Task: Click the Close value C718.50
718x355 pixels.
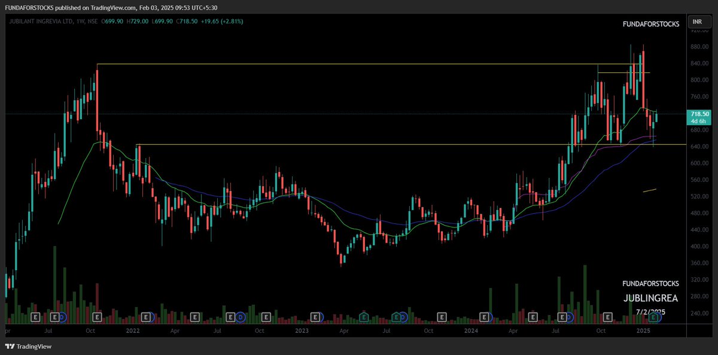Action: point(185,21)
